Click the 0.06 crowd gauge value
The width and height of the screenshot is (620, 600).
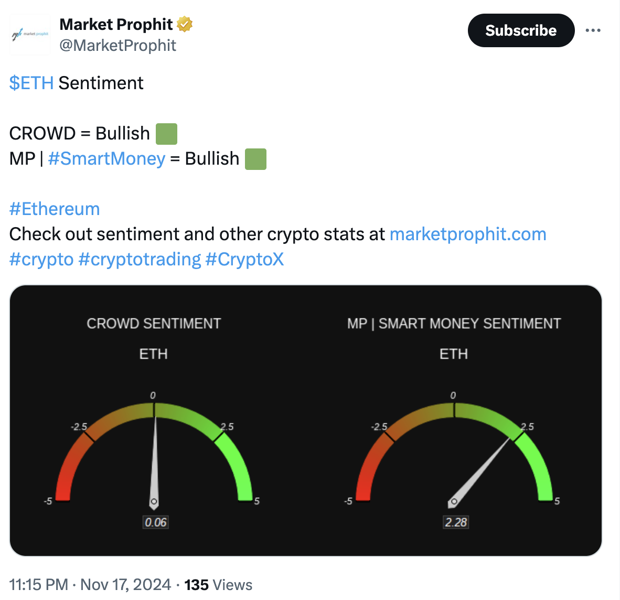[156, 522]
